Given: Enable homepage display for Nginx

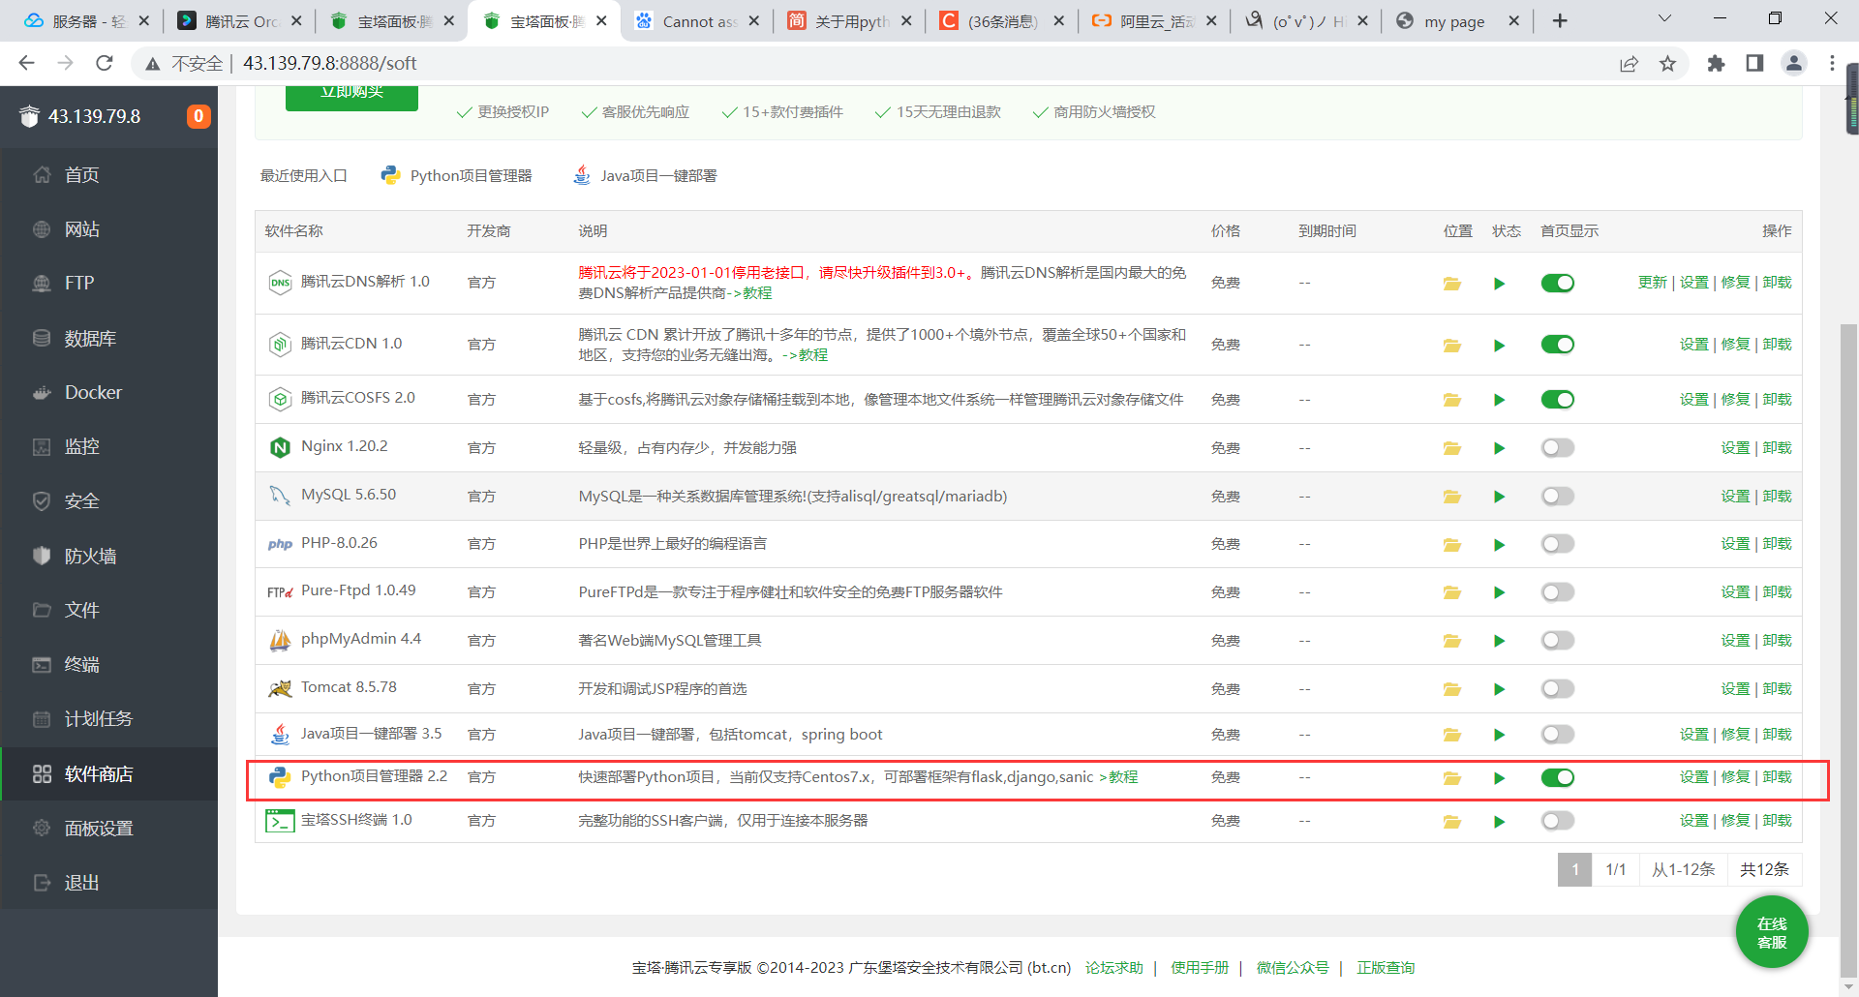Looking at the screenshot, I should pyautogui.click(x=1558, y=448).
